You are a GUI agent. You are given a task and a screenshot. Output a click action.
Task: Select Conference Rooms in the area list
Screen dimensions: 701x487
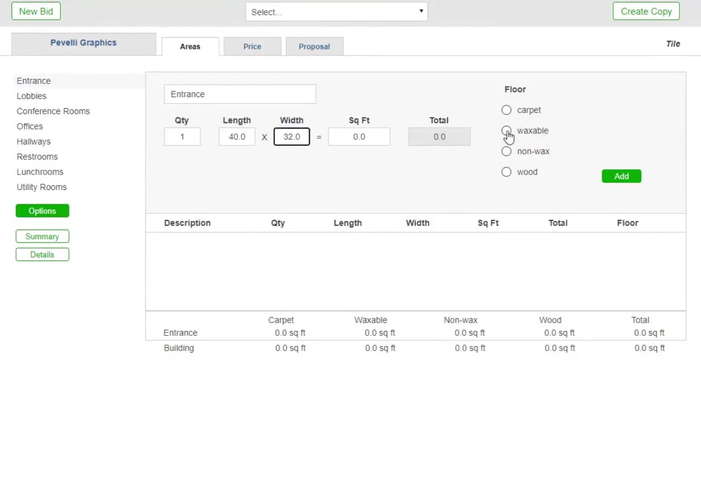(x=53, y=111)
